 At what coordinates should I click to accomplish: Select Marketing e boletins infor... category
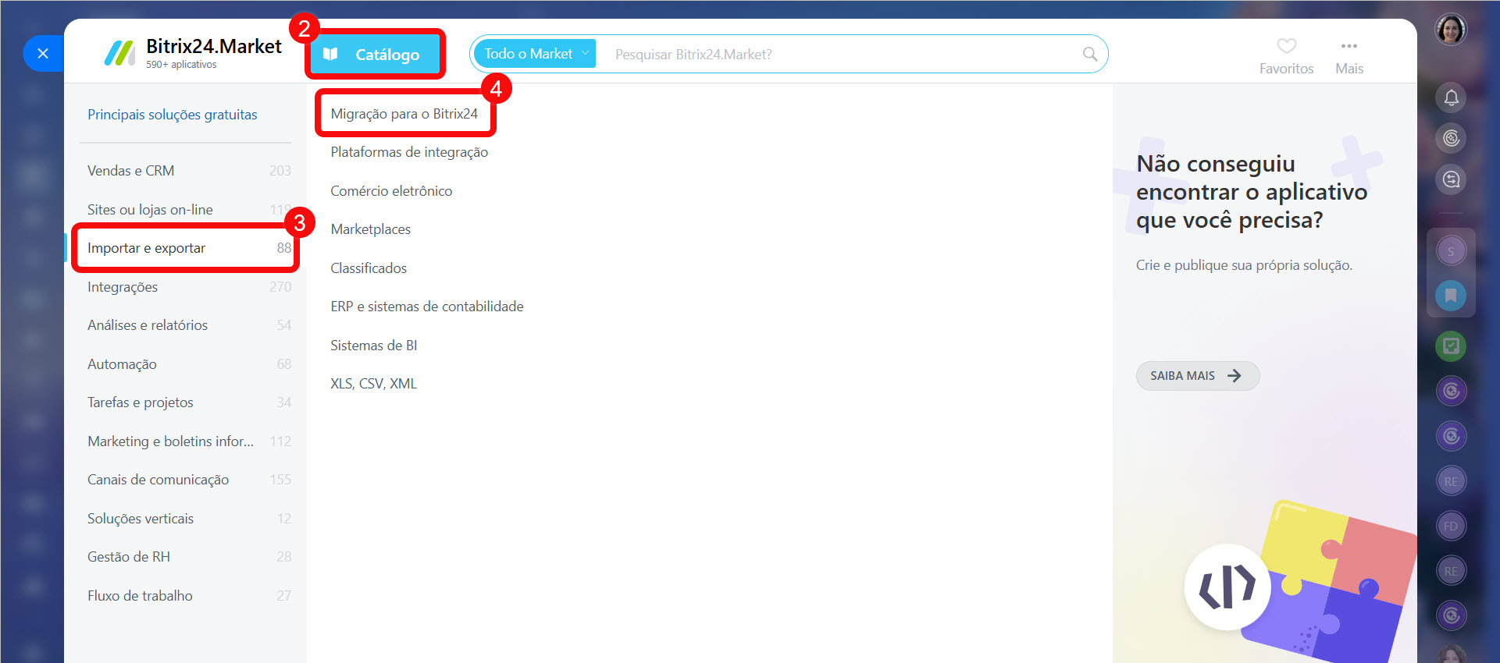pyautogui.click(x=189, y=441)
